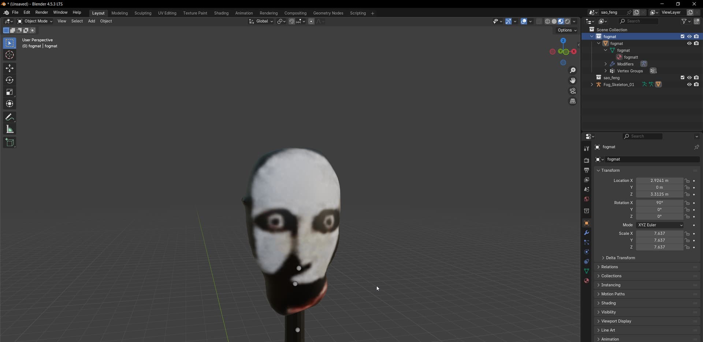Activate the Rotate tool
The height and width of the screenshot is (342, 703).
coord(10,80)
